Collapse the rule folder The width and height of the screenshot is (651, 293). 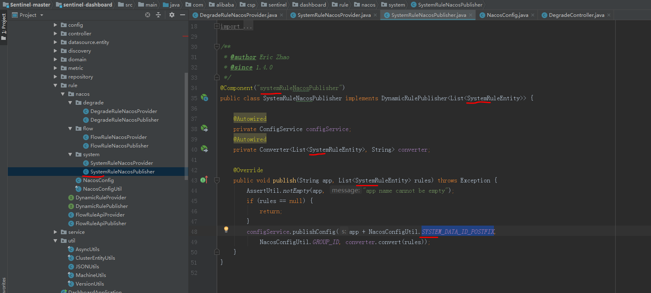point(56,85)
